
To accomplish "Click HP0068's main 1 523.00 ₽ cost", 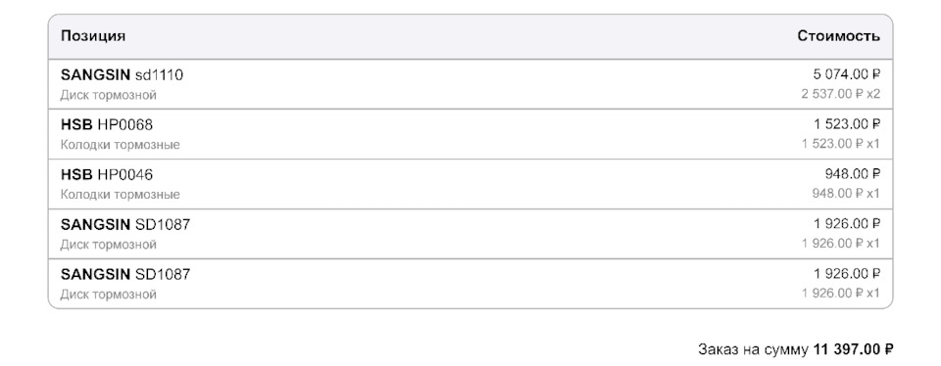I will pyautogui.click(x=846, y=124).
